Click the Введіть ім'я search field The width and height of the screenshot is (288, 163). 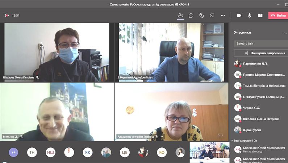coord(261,44)
